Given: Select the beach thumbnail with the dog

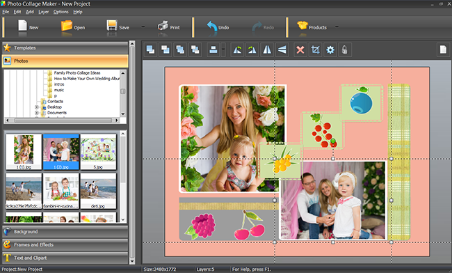Looking at the screenshot, I should click(x=24, y=191).
